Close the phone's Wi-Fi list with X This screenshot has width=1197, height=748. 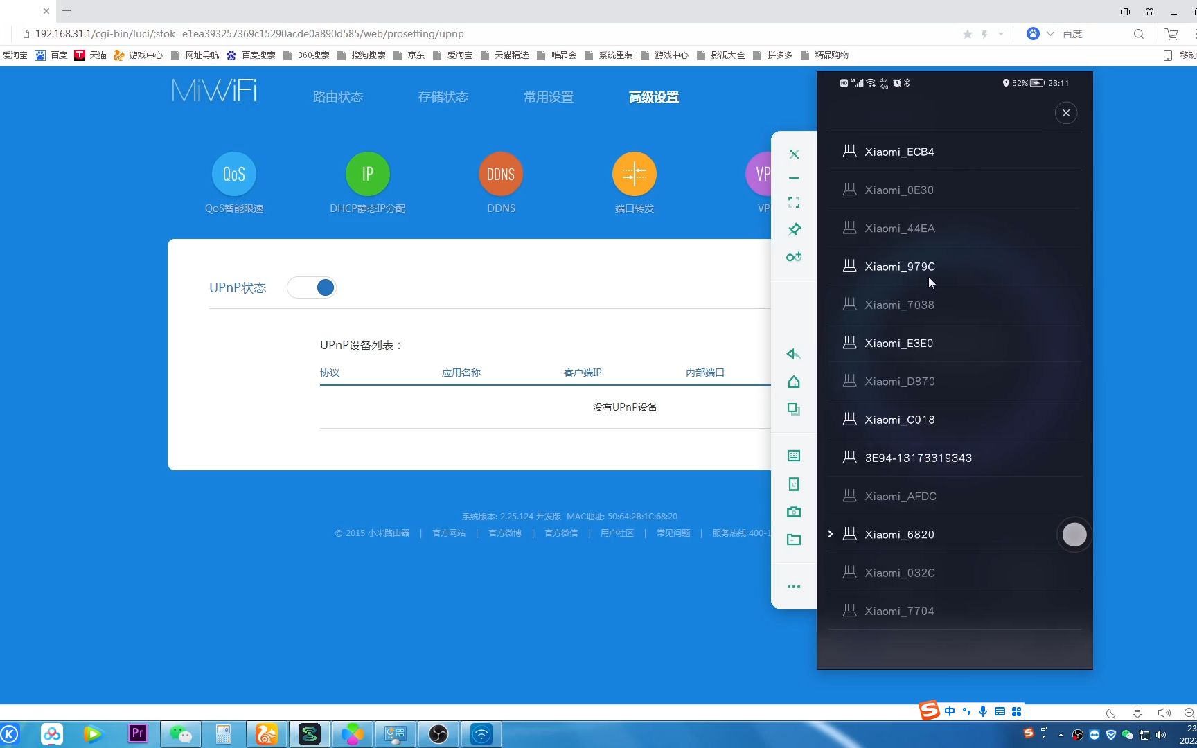pos(1066,113)
